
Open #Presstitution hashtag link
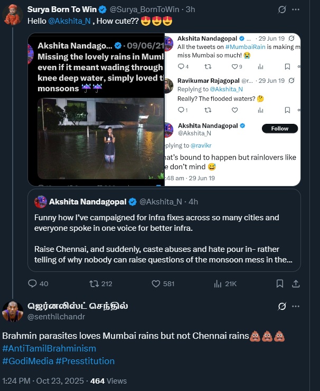(x=84, y=360)
